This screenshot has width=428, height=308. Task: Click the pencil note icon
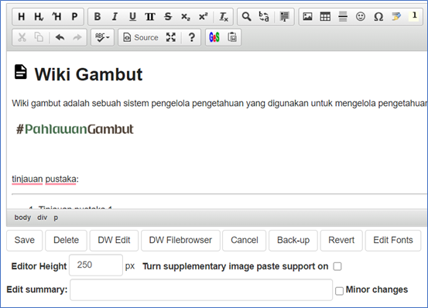click(x=396, y=17)
